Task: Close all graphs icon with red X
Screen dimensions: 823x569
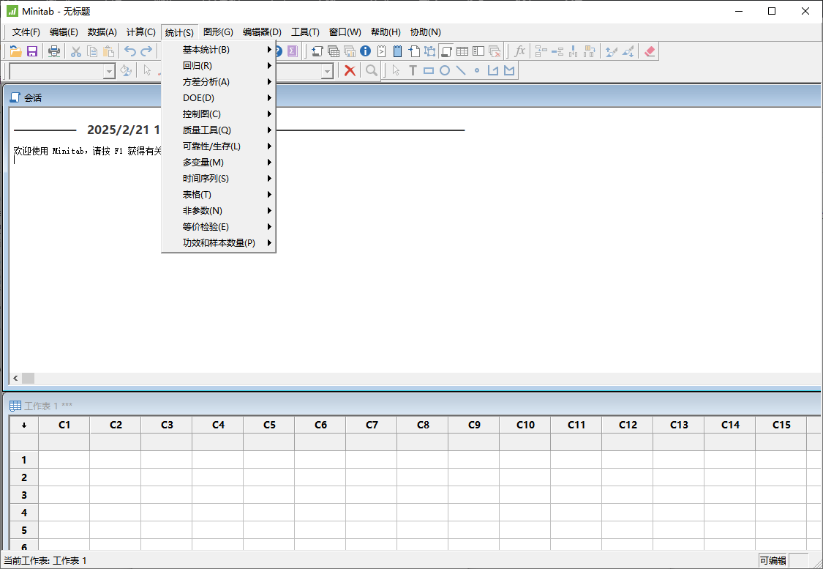Action: 495,51
